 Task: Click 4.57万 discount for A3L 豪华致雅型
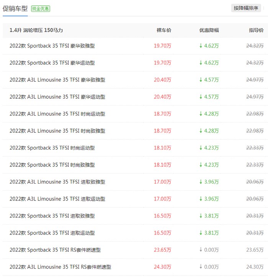tap(209, 80)
